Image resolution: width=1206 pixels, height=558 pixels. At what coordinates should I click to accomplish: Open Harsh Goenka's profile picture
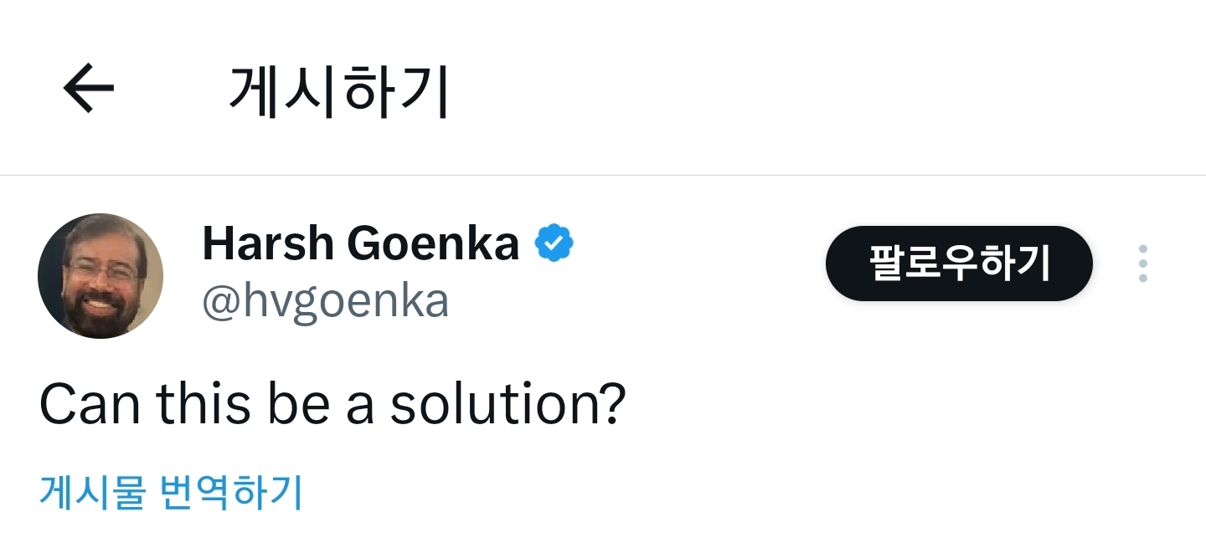(x=100, y=276)
